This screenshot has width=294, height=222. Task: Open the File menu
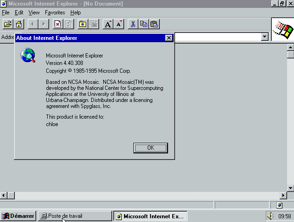[6, 13]
